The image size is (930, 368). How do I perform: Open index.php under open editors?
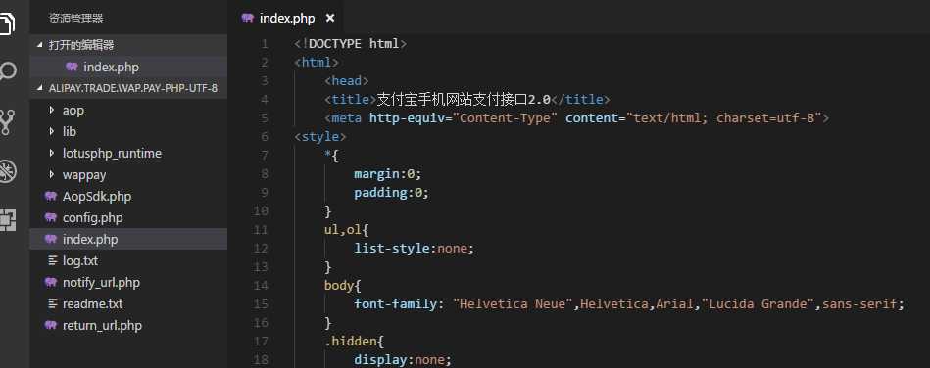(x=128, y=67)
